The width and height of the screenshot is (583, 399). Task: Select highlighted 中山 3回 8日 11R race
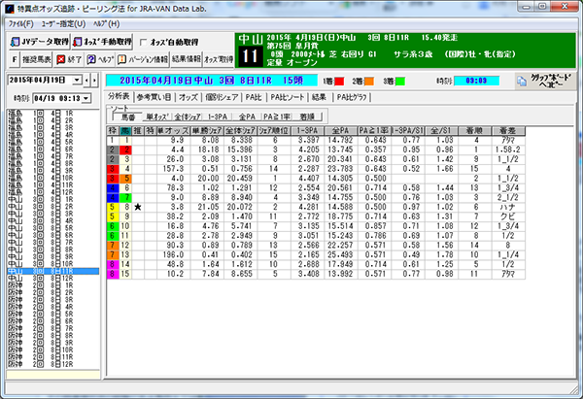pyautogui.click(x=52, y=271)
